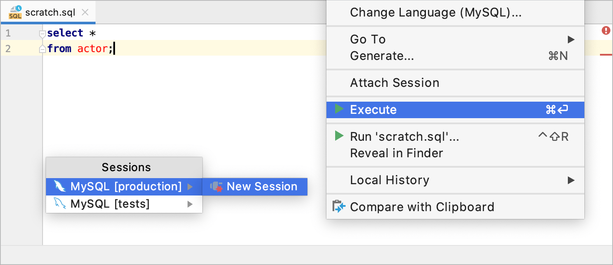Click line number 2 in the gutter
This screenshot has height=265, width=613.
(x=8, y=49)
